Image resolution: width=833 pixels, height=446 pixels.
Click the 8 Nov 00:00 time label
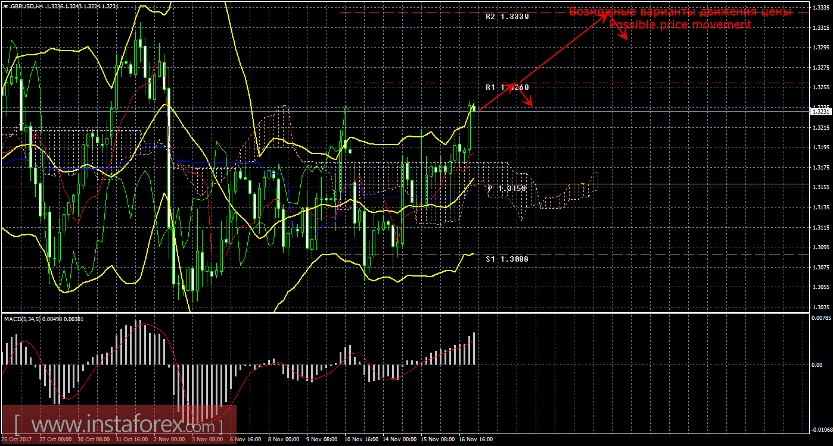point(283,440)
